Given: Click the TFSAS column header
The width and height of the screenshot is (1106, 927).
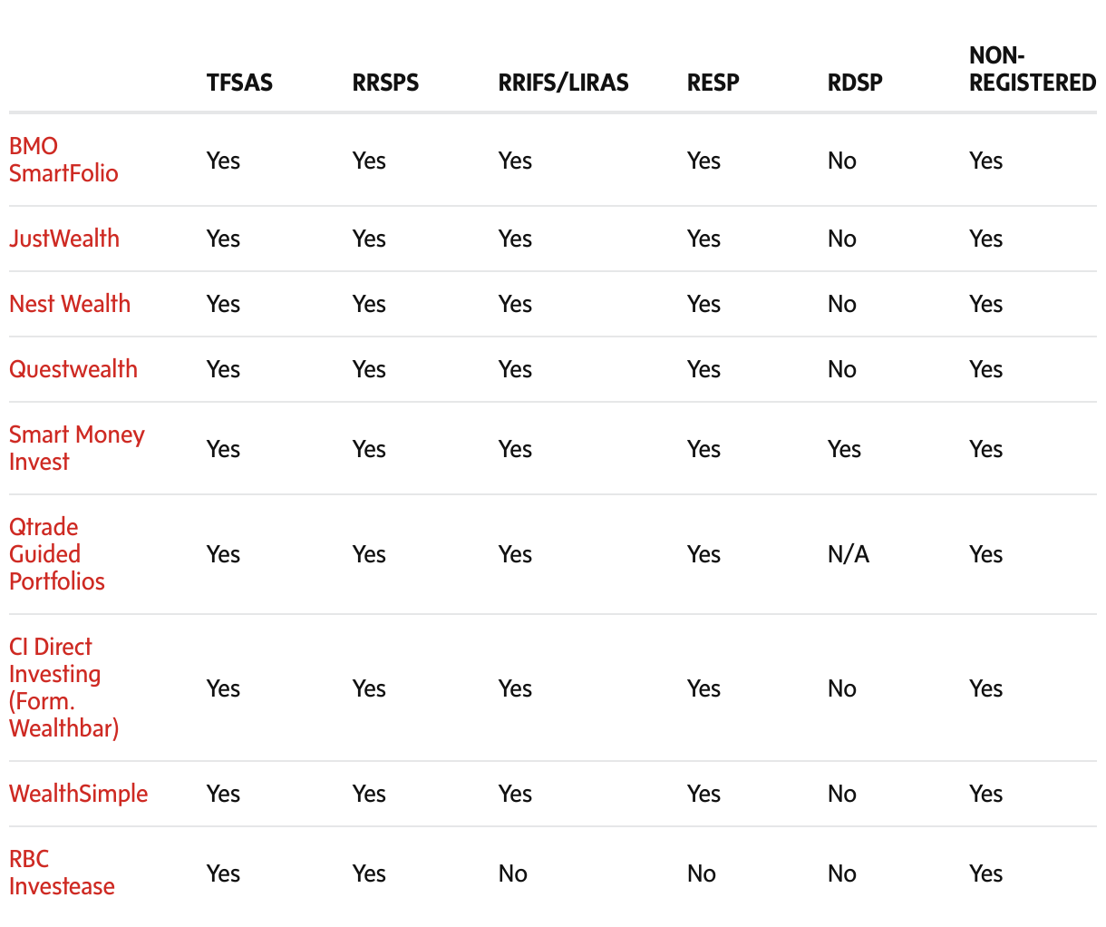Looking at the screenshot, I should pyautogui.click(x=239, y=83).
